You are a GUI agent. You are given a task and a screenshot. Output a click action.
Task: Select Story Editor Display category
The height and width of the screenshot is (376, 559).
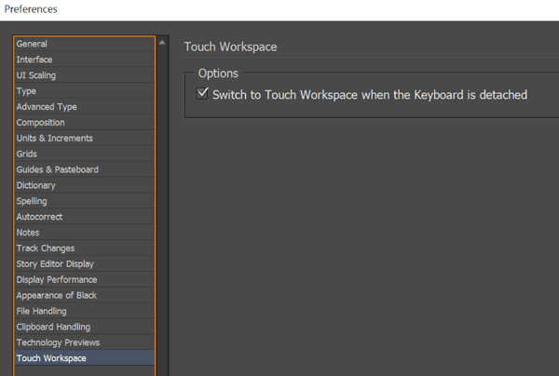click(x=85, y=263)
